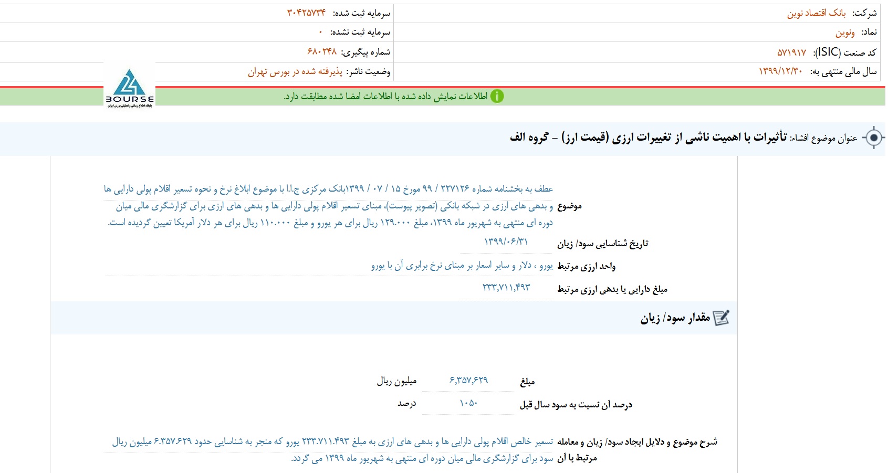Click the Bourse24 logo
This screenshot has width=888, height=473.
pyautogui.click(x=130, y=88)
